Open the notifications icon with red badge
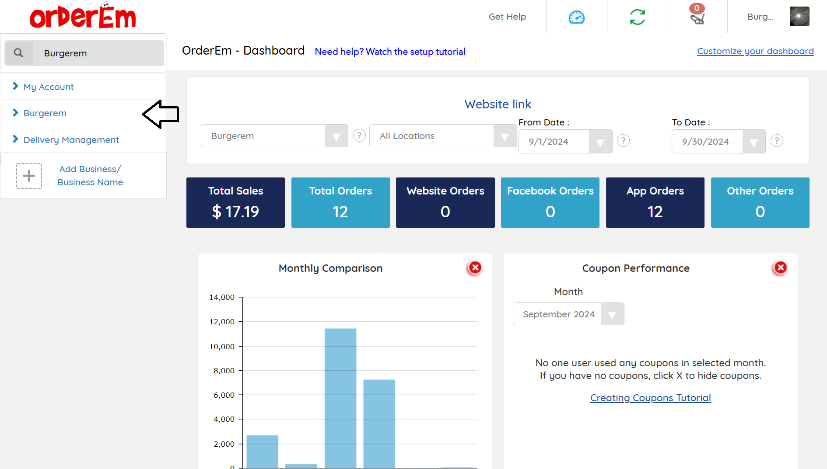 697,16
